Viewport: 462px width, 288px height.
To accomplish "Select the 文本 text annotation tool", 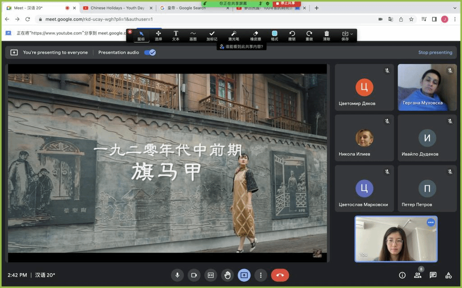I will 176,36.
